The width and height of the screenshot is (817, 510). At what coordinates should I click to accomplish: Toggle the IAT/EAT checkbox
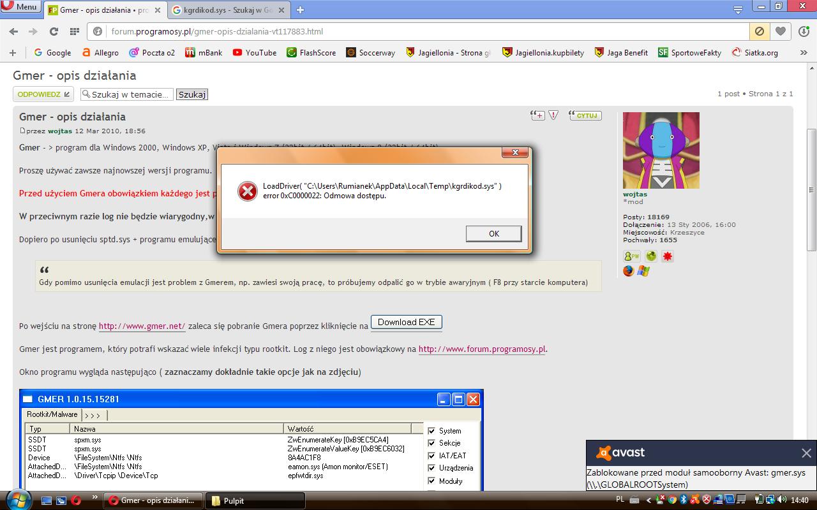(431, 456)
